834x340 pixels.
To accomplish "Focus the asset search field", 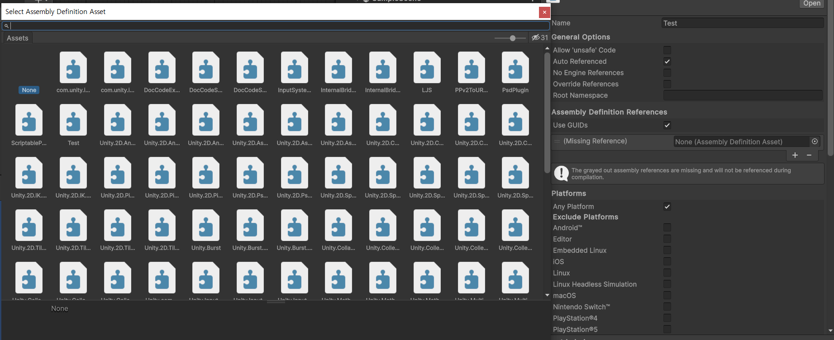I will [x=276, y=26].
